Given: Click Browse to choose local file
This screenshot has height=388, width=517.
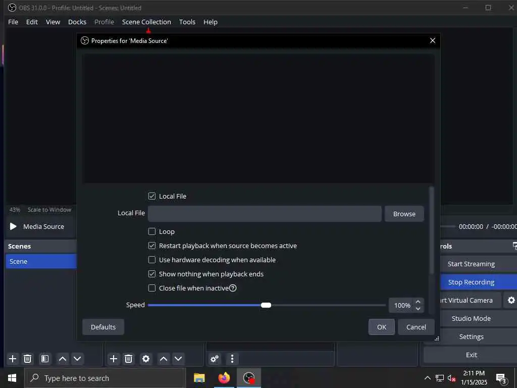Looking at the screenshot, I should 404,214.
